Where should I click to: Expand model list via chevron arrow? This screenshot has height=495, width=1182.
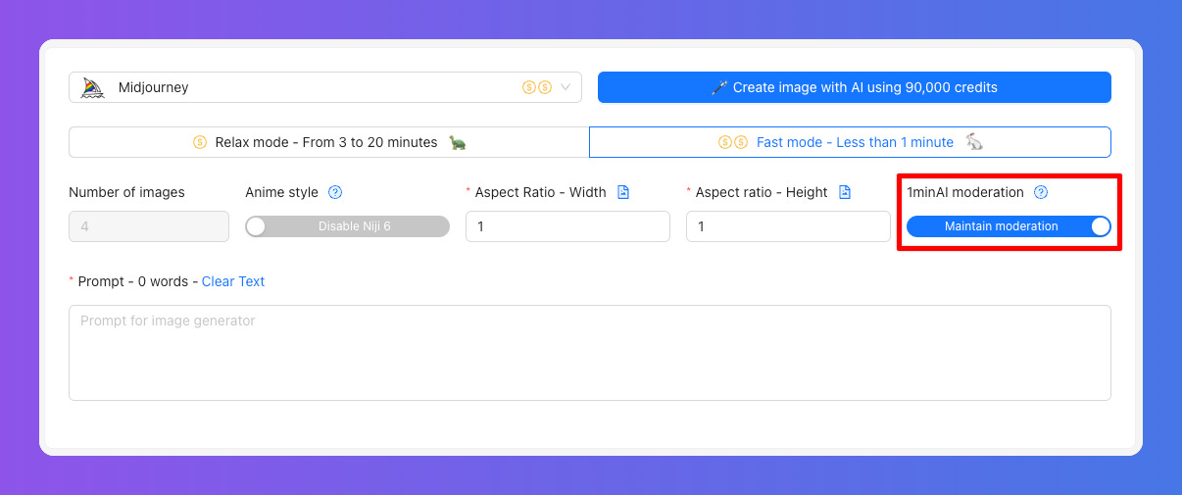click(566, 87)
